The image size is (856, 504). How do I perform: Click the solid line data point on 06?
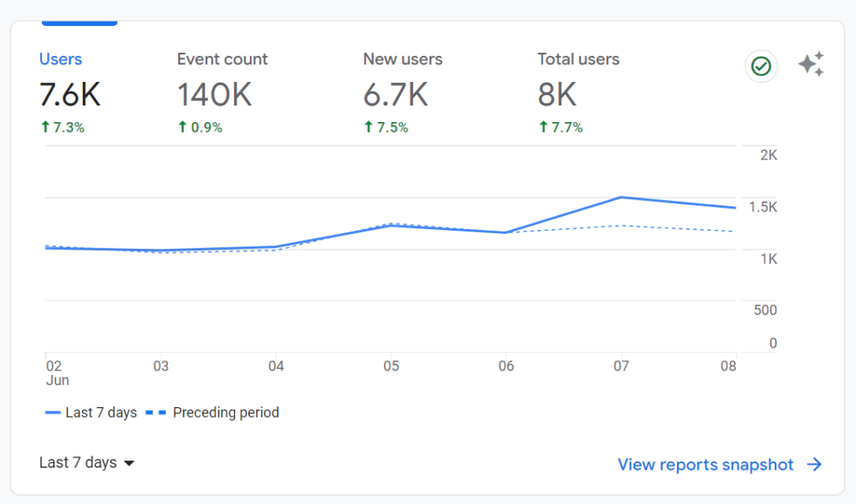click(506, 232)
